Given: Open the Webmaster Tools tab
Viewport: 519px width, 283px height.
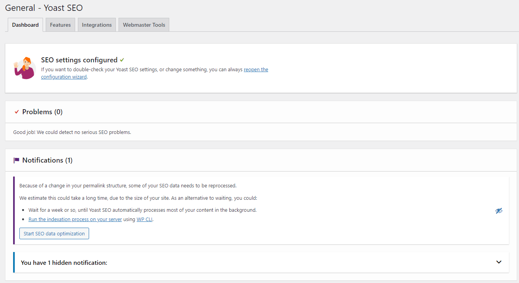Looking at the screenshot, I should pos(144,25).
